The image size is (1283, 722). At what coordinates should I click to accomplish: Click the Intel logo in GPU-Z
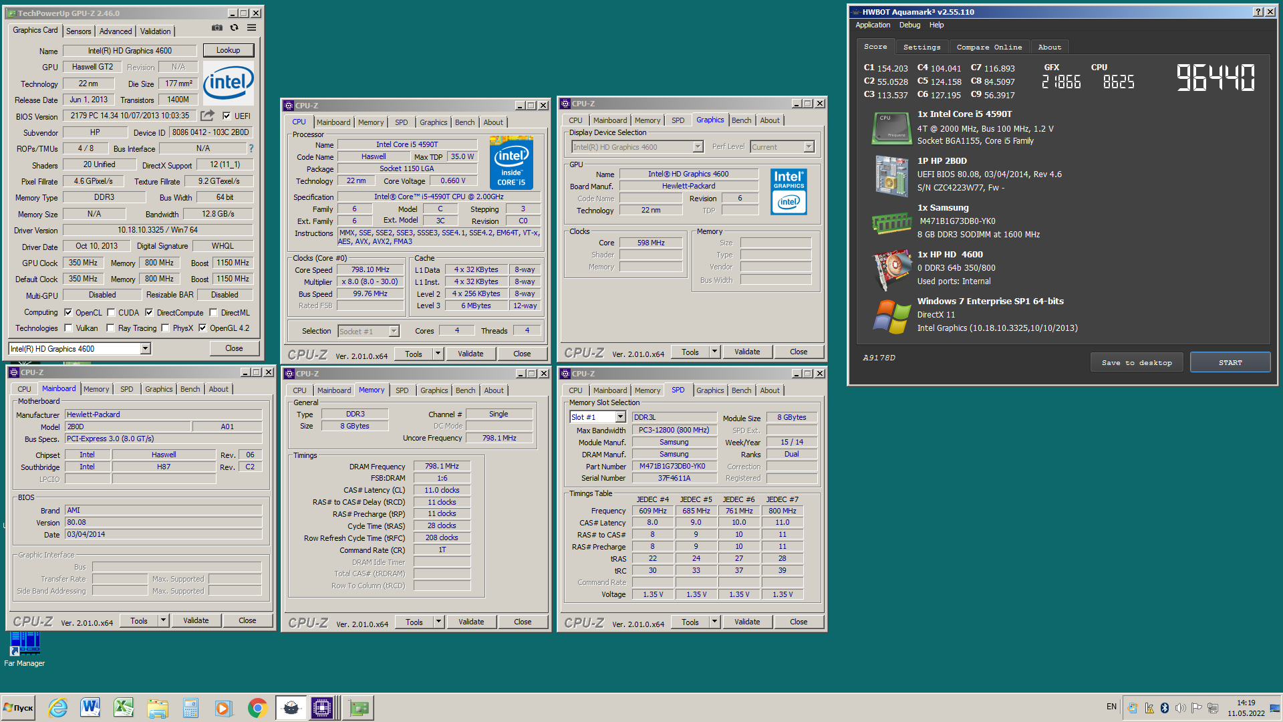coord(228,83)
